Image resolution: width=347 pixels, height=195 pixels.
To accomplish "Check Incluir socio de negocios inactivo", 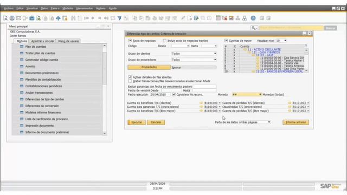I will coord(164,41).
